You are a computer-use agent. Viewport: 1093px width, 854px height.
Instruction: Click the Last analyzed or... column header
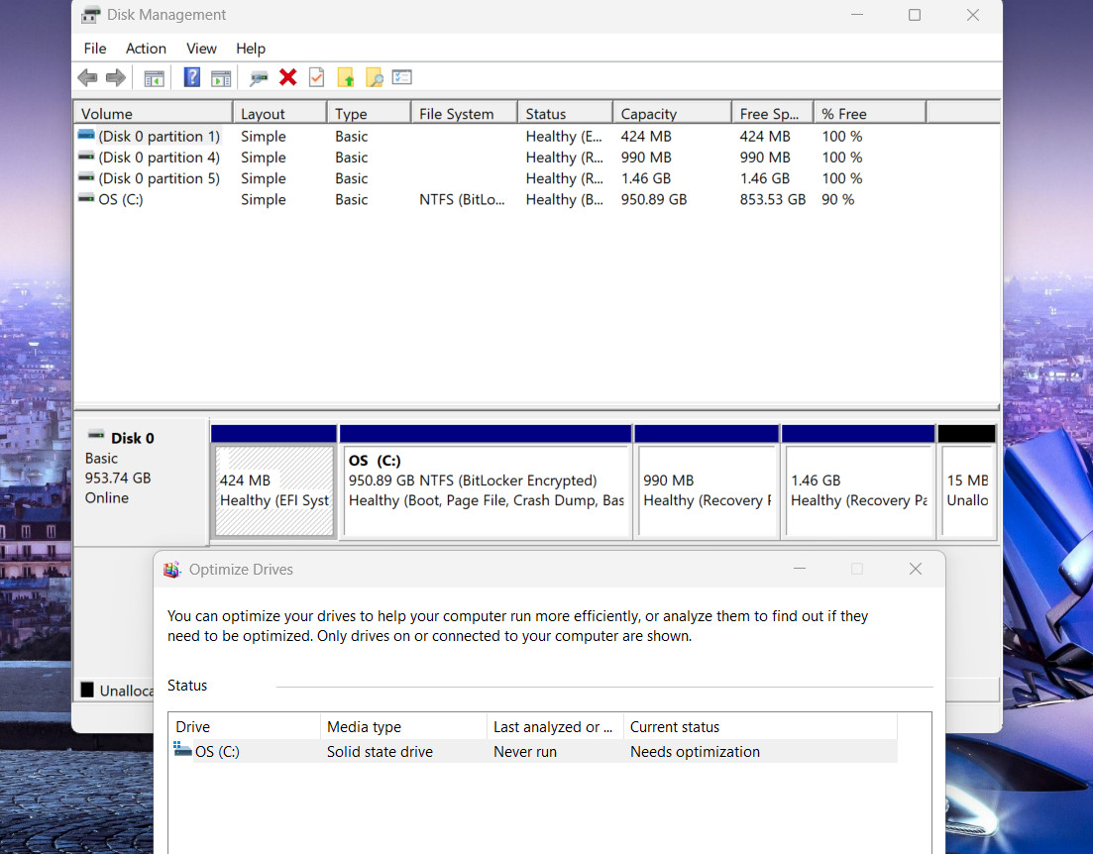click(555, 726)
